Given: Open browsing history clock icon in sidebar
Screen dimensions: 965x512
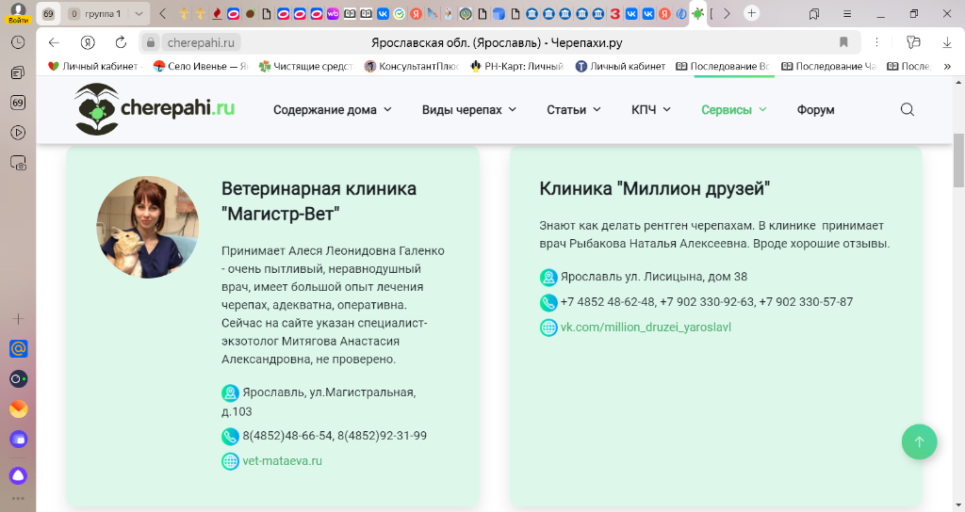Looking at the screenshot, I should tap(18, 42).
